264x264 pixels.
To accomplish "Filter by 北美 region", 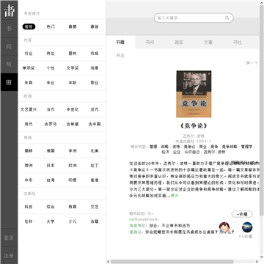I will tap(95, 151).
